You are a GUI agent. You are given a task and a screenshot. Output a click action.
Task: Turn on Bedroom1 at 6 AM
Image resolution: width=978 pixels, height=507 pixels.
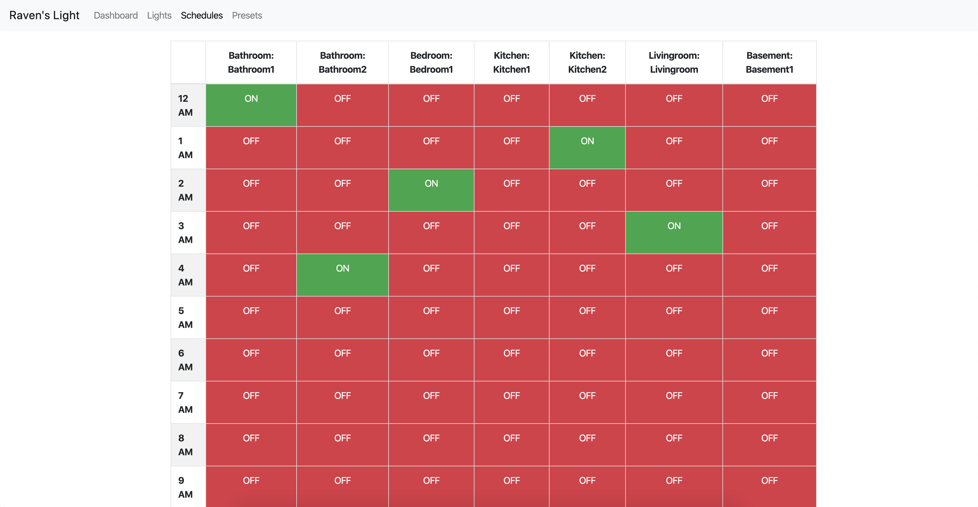431,360
